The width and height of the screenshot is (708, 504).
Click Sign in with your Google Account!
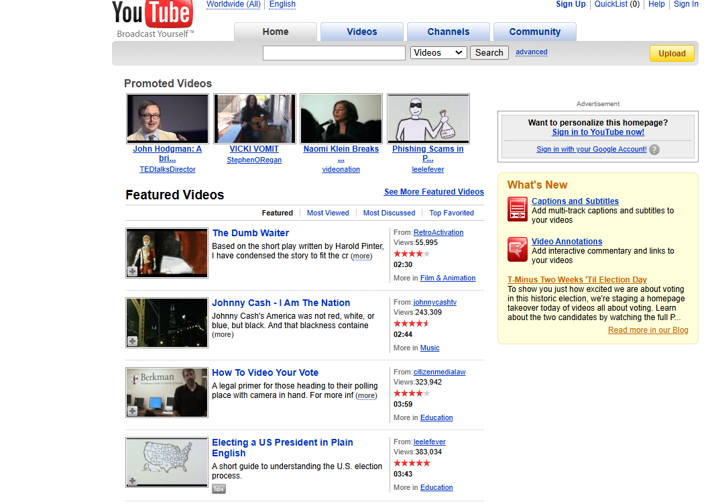click(591, 149)
